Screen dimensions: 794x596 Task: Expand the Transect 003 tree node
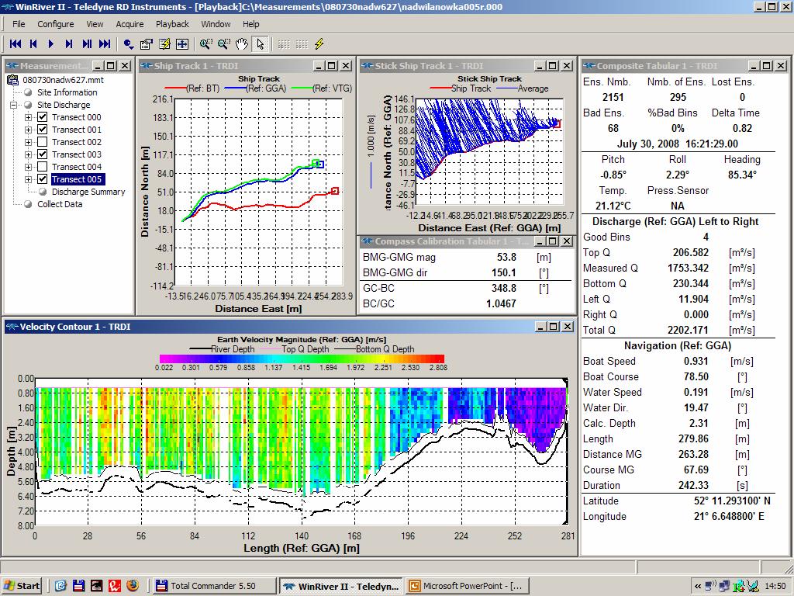[29, 154]
